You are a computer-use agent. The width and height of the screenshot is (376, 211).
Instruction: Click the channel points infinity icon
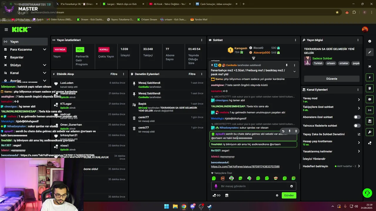point(216,195)
